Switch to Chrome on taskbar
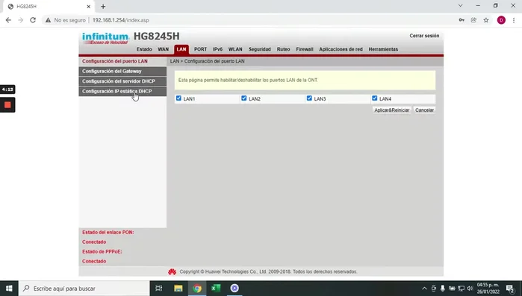Viewport: 522px width, 296px height. click(197, 289)
